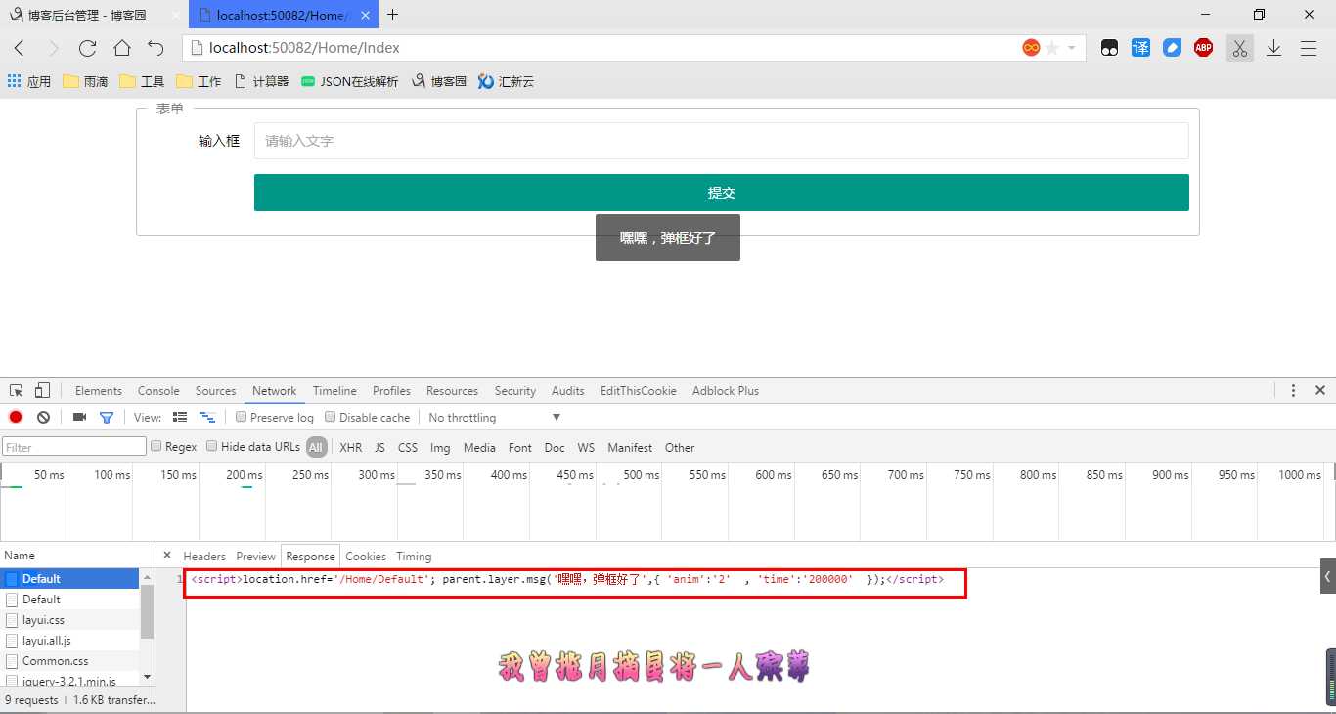
Task: Click the scissors screenshot extension icon
Action: coord(1239,48)
